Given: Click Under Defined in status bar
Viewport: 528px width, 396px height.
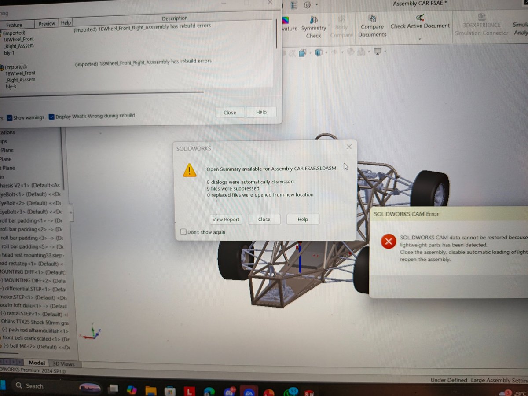Looking at the screenshot, I should pyautogui.click(x=449, y=380).
